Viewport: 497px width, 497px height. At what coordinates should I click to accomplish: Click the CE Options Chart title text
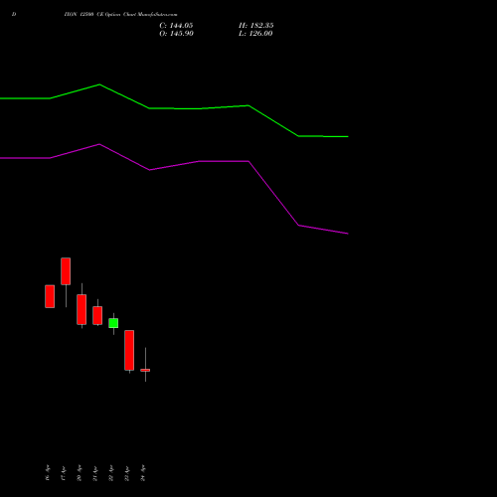click(120, 15)
